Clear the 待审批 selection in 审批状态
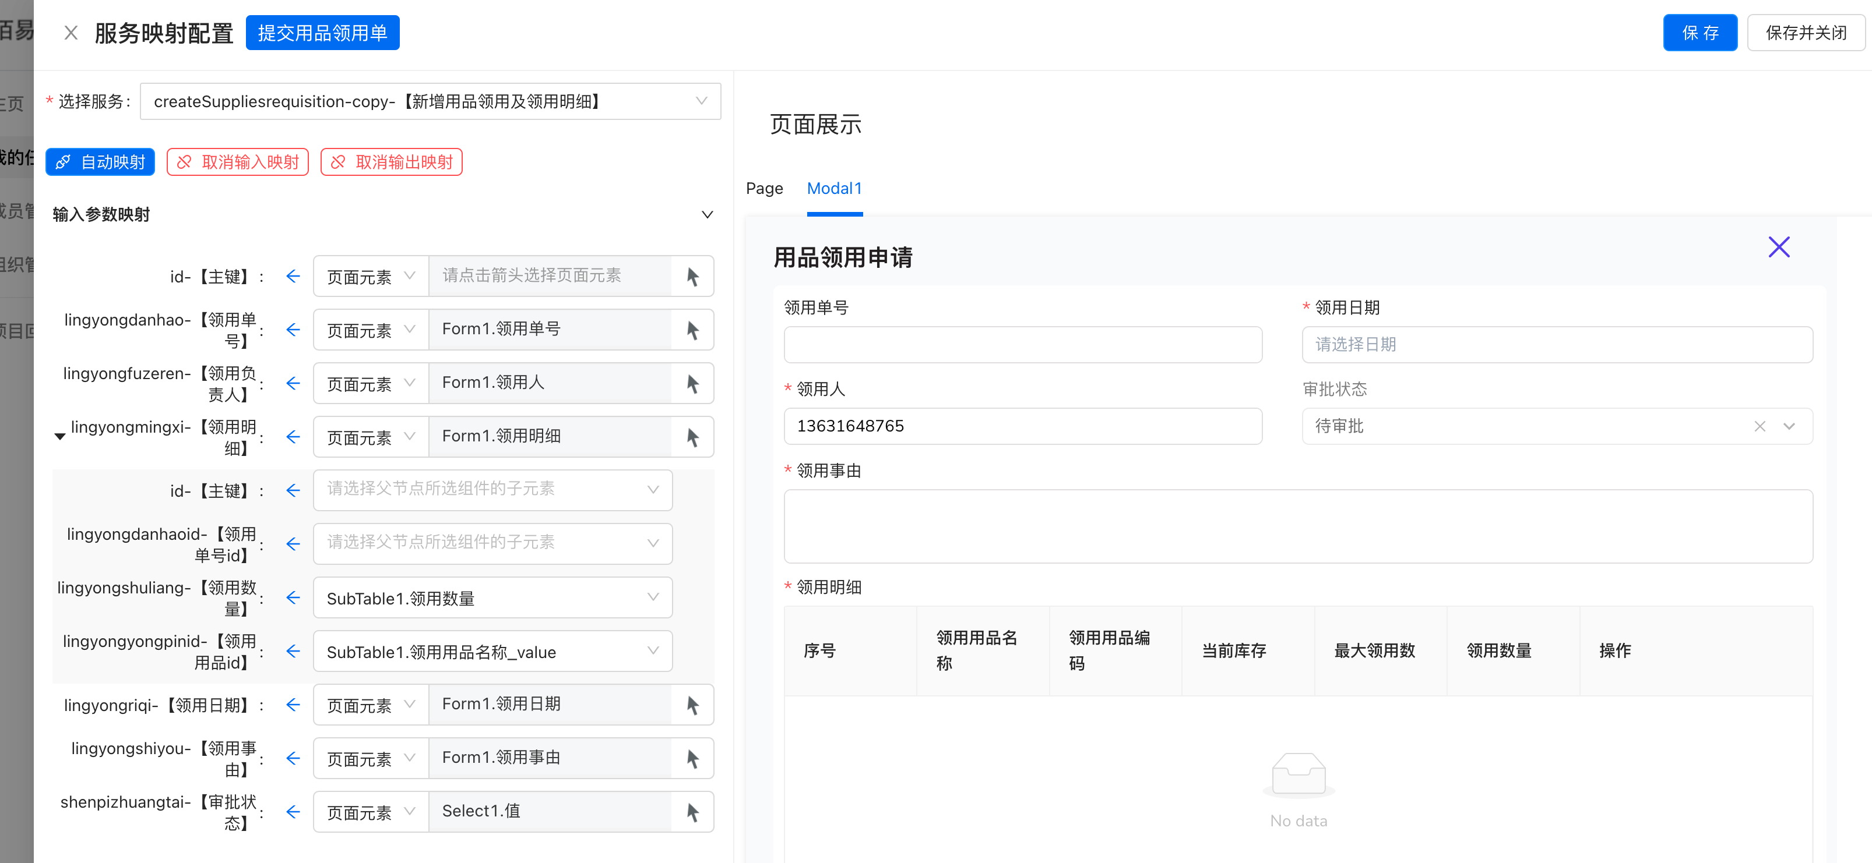Viewport: 1872px width, 863px height. coord(1760,426)
